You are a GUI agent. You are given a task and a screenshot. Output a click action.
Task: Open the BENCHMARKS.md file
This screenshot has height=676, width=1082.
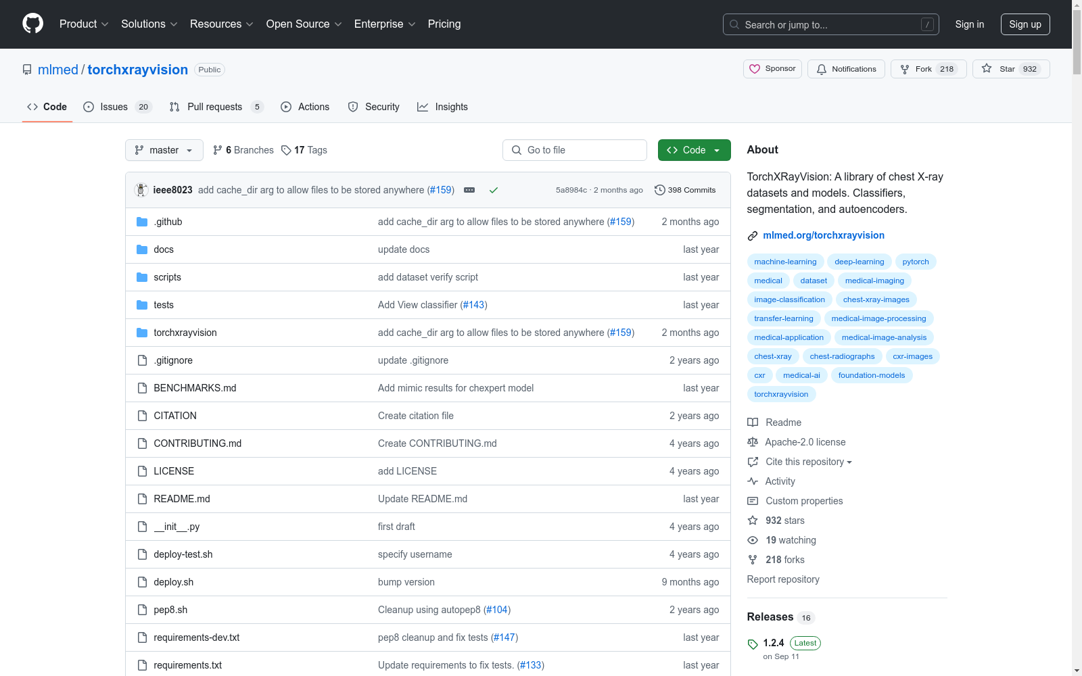pos(195,388)
